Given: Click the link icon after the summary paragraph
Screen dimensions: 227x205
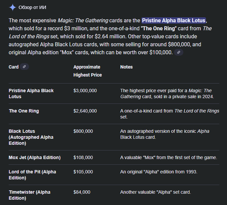Looking at the screenshot, I should (179, 53).
